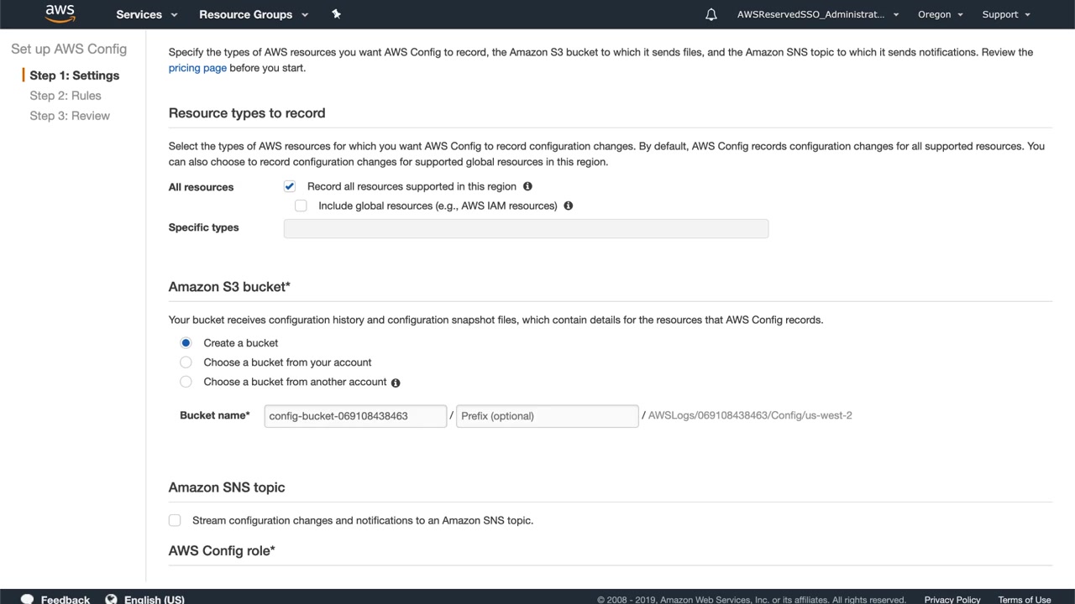Enable Include global resources checkbox
This screenshot has width=1075, height=604.
tap(301, 206)
